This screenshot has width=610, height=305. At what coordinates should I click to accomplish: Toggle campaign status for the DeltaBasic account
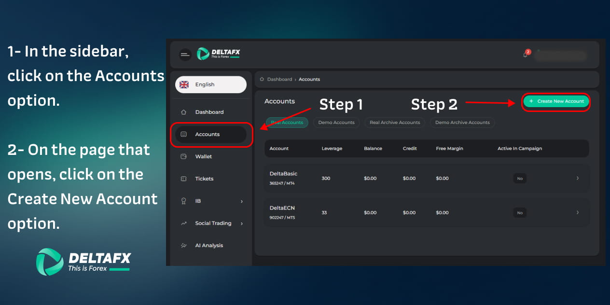pyautogui.click(x=520, y=178)
